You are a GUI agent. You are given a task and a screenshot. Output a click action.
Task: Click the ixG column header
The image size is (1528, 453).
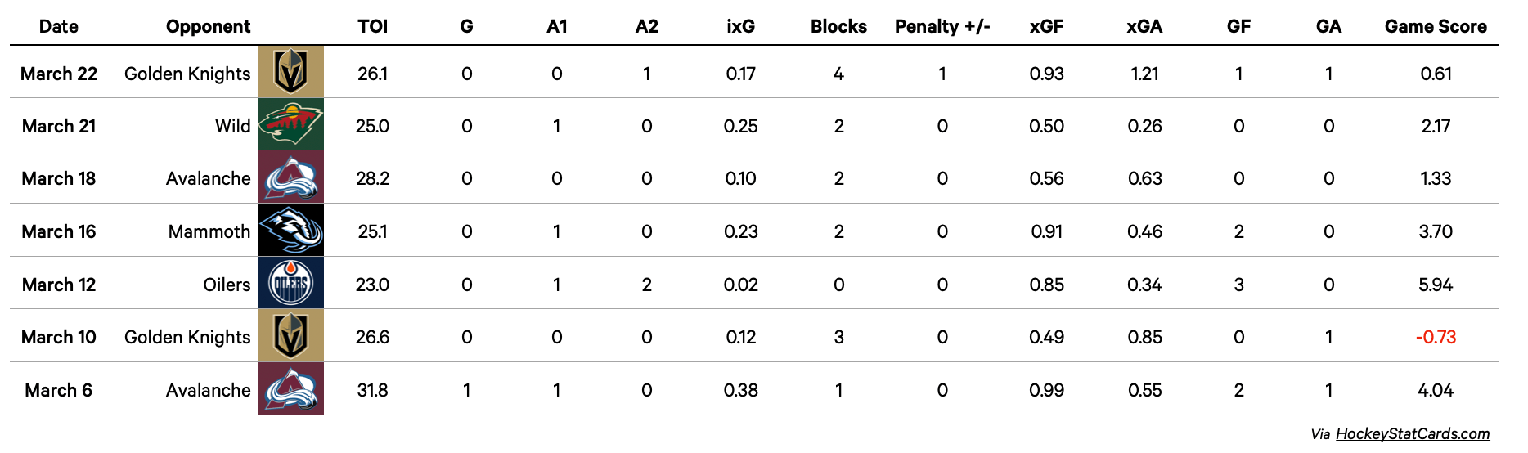740,26
